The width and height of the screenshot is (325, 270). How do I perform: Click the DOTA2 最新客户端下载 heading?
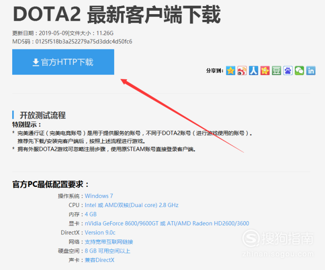tap(116, 15)
